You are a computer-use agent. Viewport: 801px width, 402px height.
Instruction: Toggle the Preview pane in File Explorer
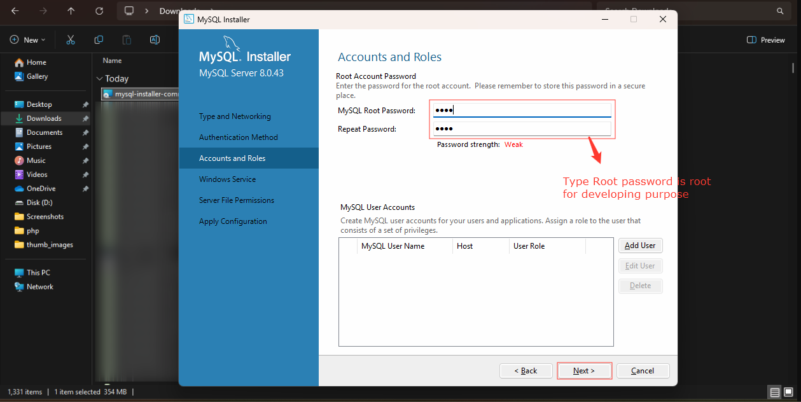coord(766,39)
